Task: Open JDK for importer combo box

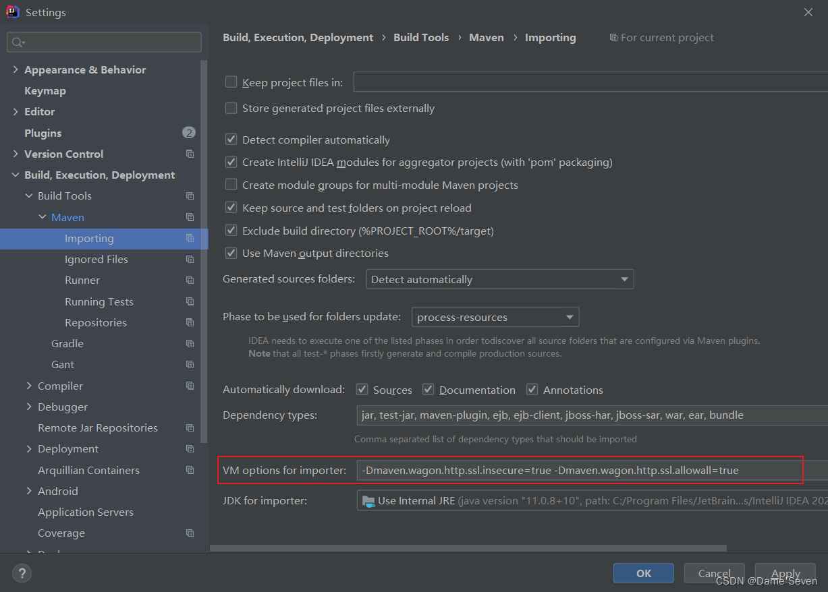Action: [x=592, y=501]
